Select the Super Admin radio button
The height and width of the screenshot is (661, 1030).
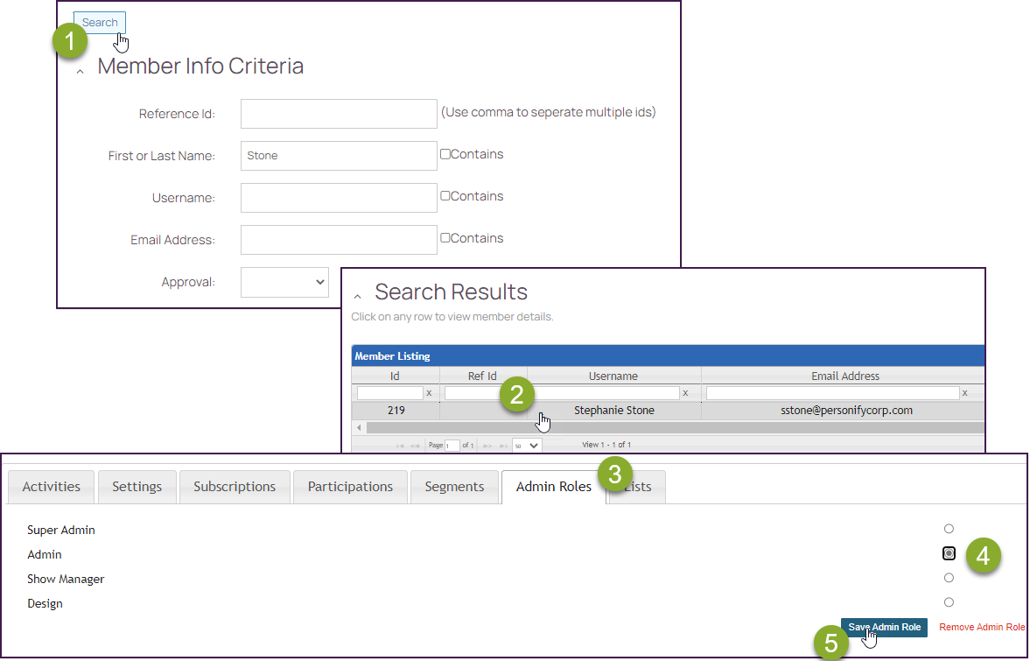(949, 529)
